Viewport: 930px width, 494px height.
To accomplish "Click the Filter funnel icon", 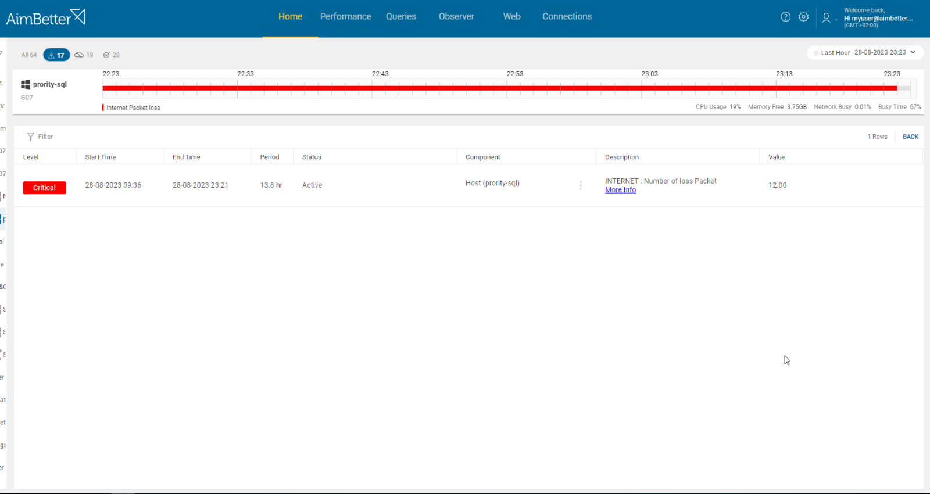I will (31, 137).
